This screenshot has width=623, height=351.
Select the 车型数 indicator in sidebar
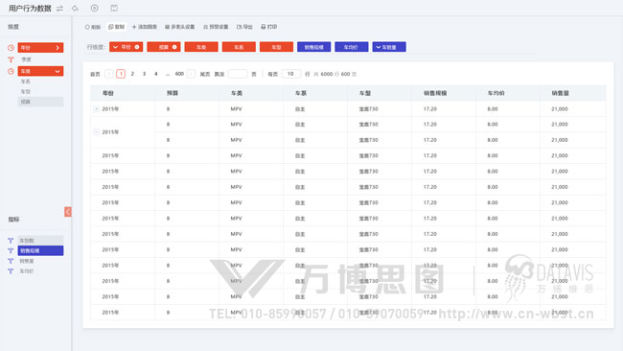[40, 241]
